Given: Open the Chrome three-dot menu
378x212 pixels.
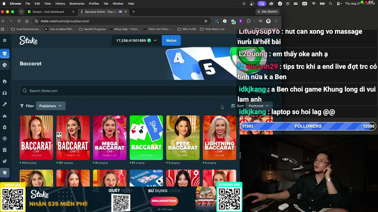Looking at the screenshot, I should pyautogui.click(x=276, y=21).
